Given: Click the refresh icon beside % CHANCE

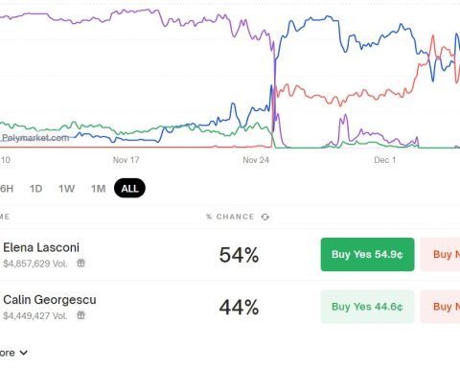Looking at the screenshot, I should (264, 217).
